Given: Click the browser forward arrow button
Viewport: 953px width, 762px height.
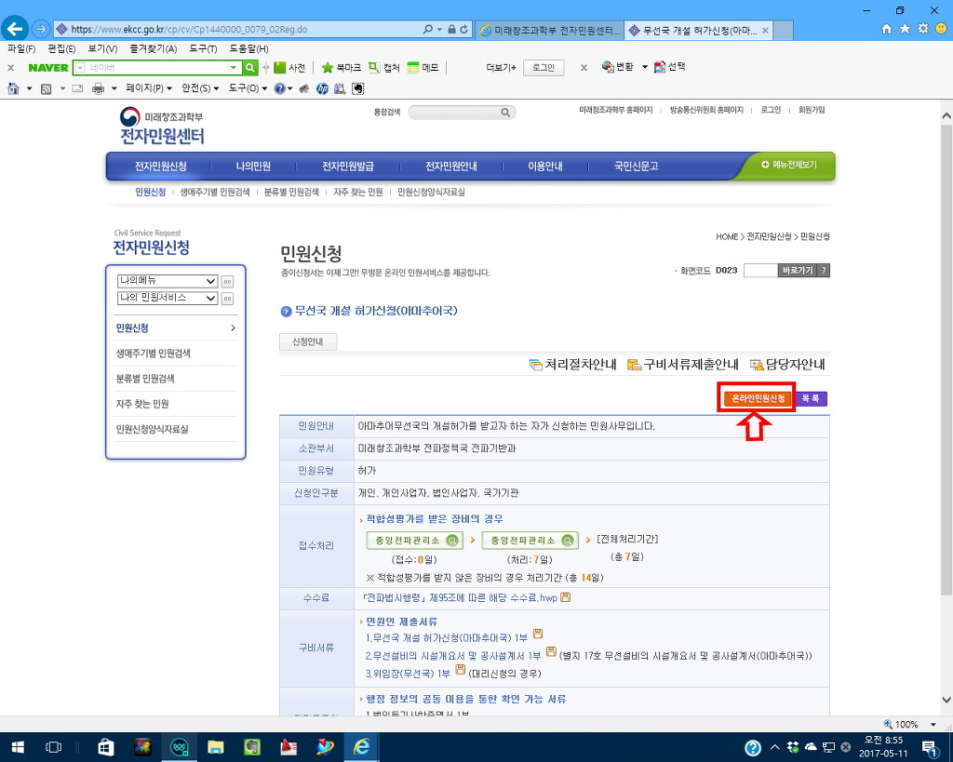Looking at the screenshot, I should [40, 29].
